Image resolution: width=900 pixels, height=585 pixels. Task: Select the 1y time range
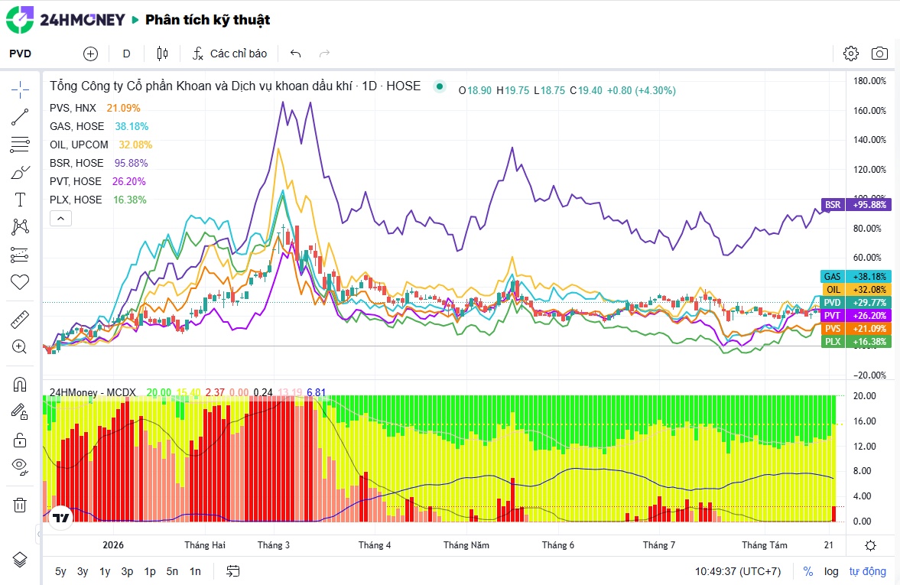click(105, 571)
